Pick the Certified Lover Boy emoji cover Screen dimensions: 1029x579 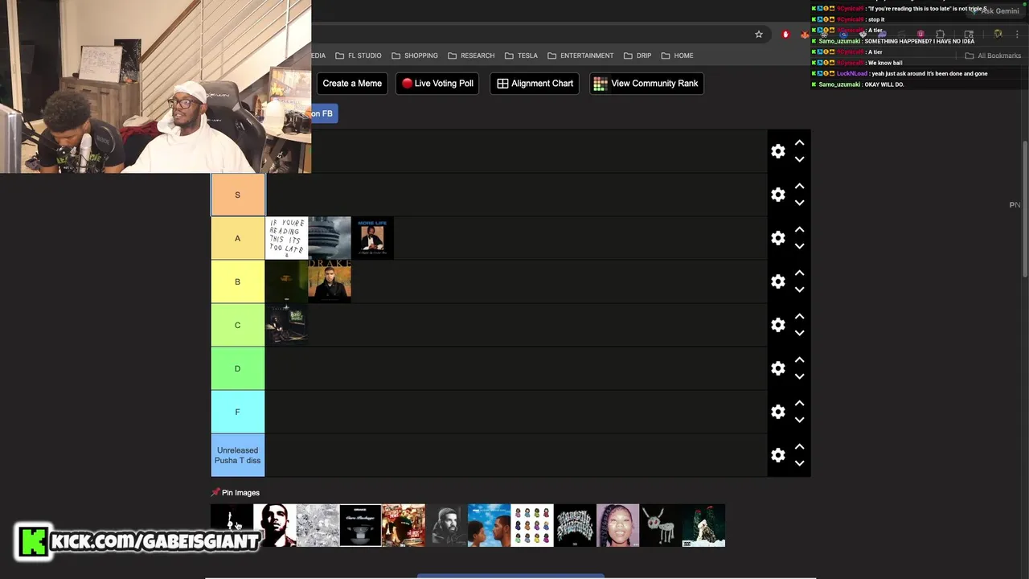(532, 525)
